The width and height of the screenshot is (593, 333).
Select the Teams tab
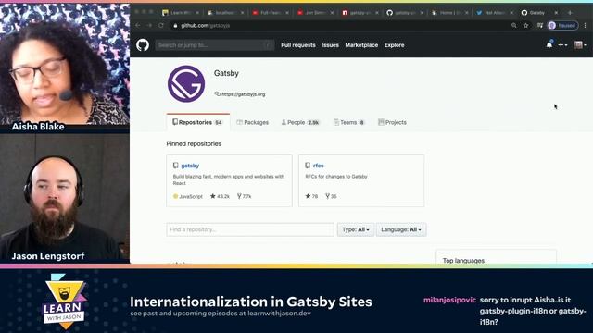point(349,122)
